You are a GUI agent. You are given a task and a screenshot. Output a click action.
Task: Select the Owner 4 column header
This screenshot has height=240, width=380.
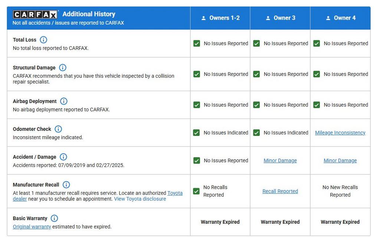click(340, 18)
